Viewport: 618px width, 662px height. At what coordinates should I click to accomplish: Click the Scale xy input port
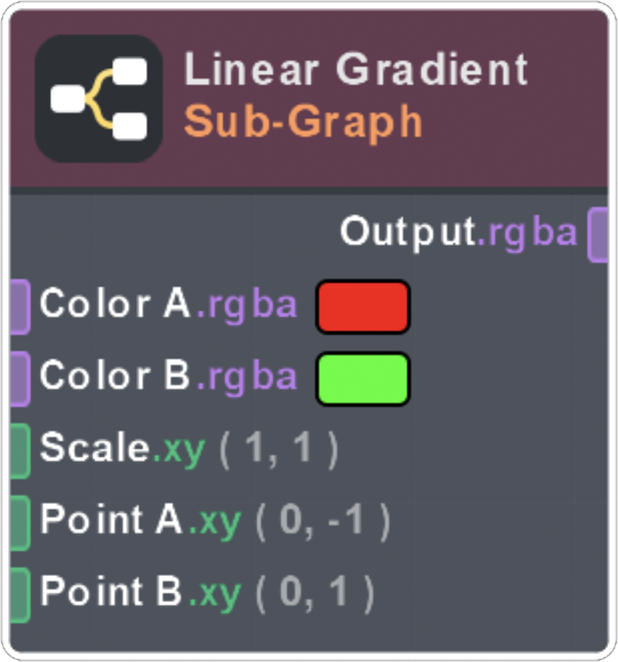pos(20,450)
